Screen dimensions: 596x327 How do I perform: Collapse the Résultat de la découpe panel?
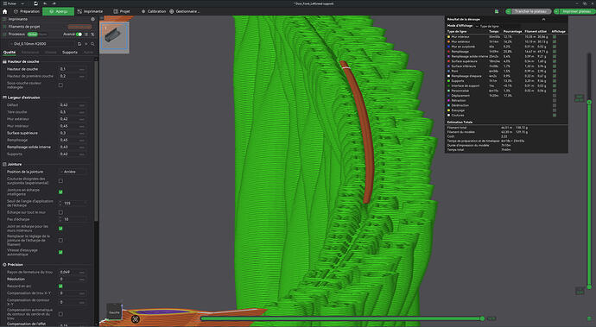(x=543, y=19)
